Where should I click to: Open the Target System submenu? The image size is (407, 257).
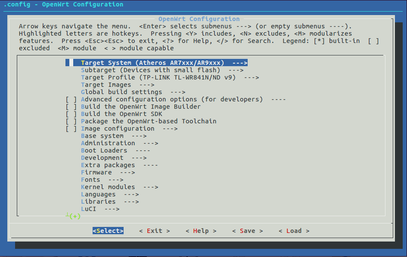pyautogui.click(x=156, y=63)
